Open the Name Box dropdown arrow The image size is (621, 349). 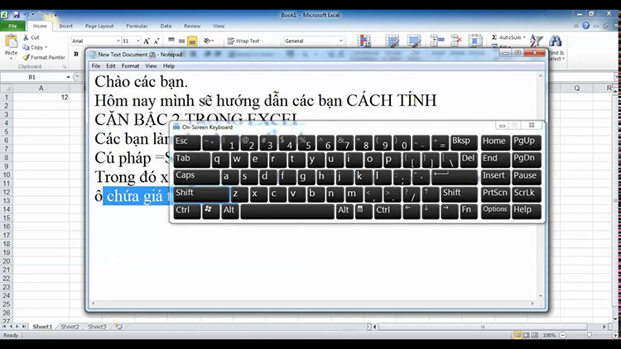[x=68, y=77]
